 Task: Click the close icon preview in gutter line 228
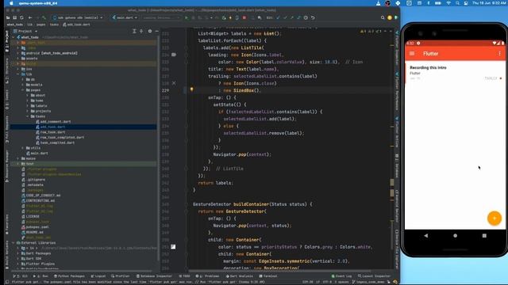[x=174, y=83]
